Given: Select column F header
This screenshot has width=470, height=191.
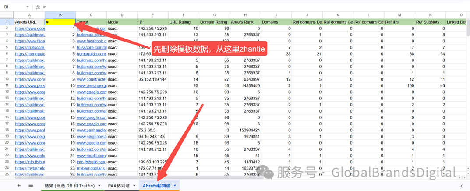Looking at the screenshot, I should coord(184,15).
